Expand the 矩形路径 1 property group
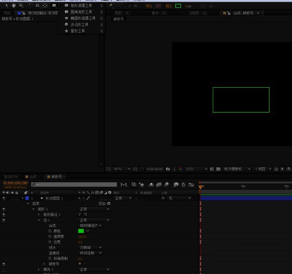This screenshot has height=274, width=292. [x=39, y=214]
